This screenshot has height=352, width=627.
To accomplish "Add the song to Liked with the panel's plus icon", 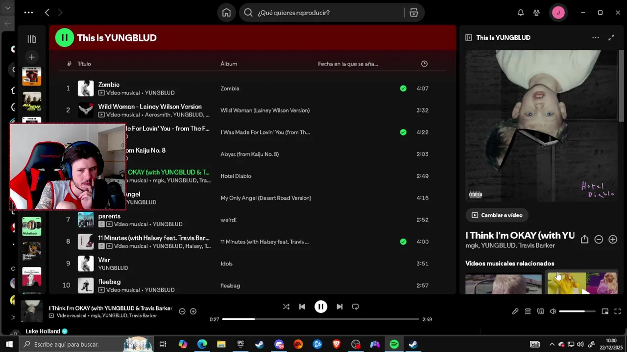I will (613, 239).
